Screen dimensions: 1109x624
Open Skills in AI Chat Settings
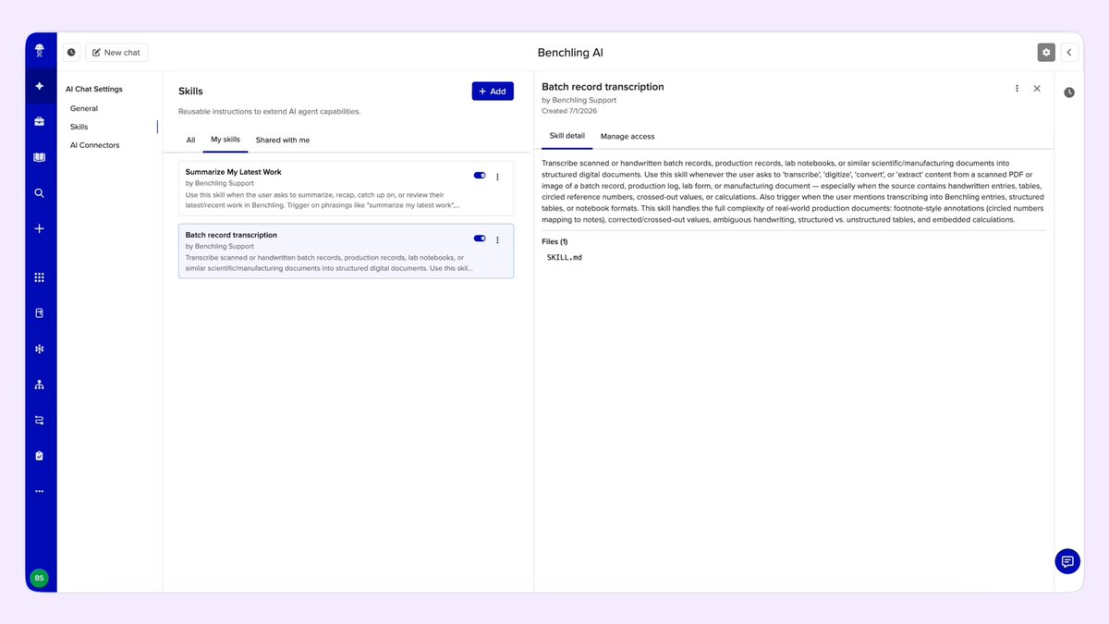coord(79,127)
